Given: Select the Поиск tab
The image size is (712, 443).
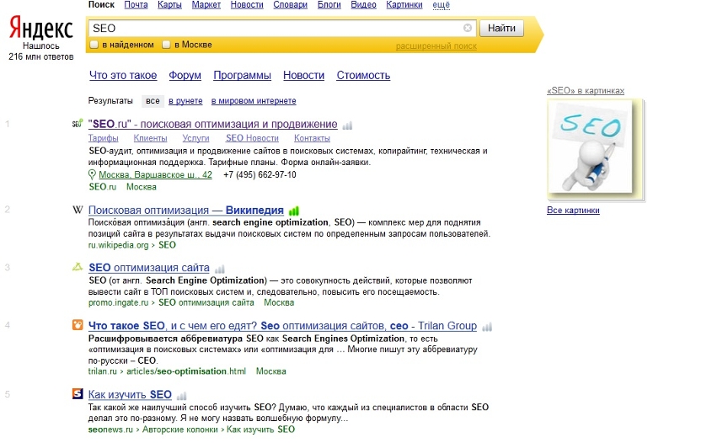Looking at the screenshot, I should tap(101, 5).
